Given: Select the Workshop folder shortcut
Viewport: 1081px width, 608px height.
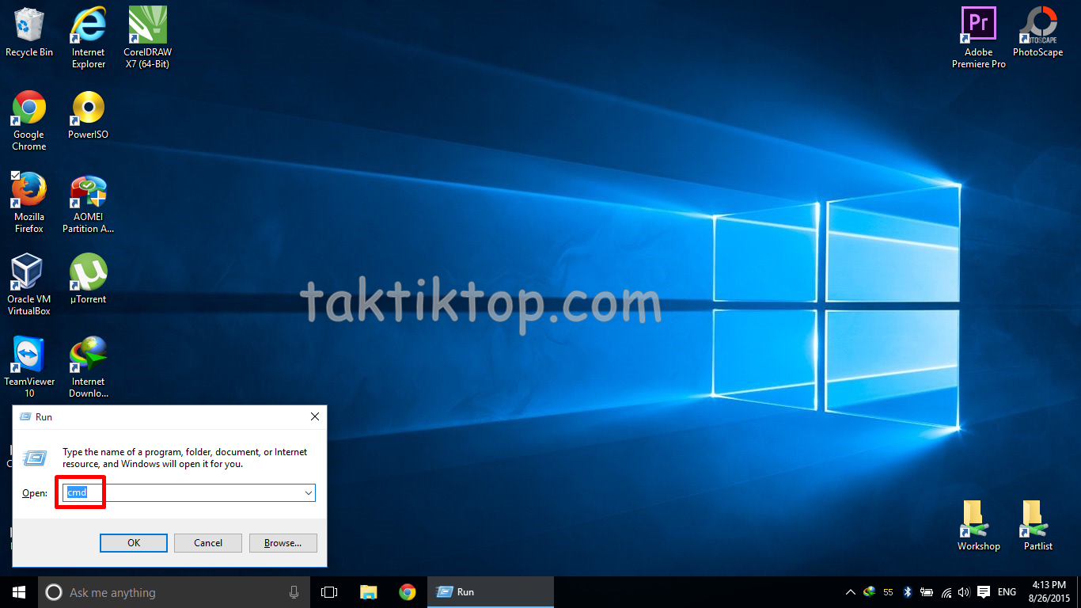Looking at the screenshot, I should (979, 526).
